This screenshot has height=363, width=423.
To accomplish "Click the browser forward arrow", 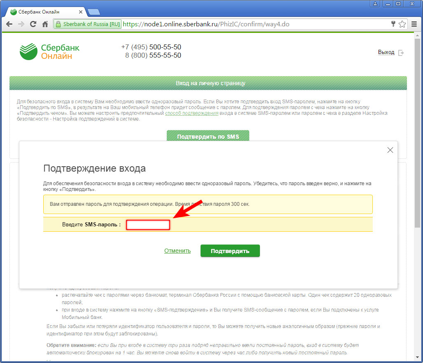I will [x=21, y=24].
